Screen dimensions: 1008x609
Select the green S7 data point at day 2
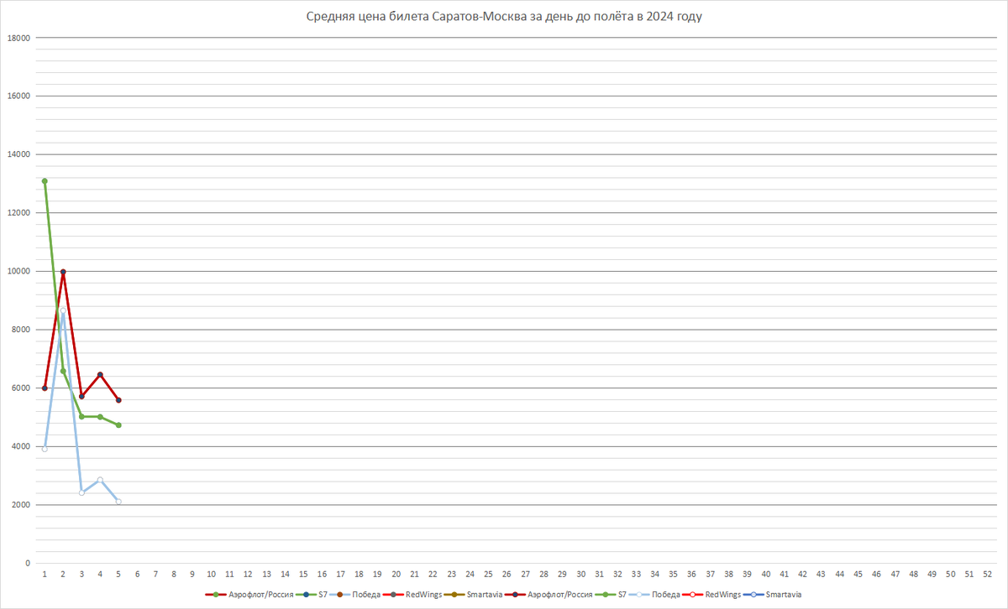(x=63, y=371)
